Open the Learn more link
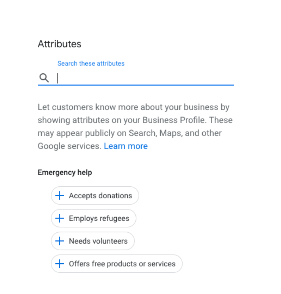The height and width of the screenshot is (294, 281). pyautogui.click(x=126, y=146)
